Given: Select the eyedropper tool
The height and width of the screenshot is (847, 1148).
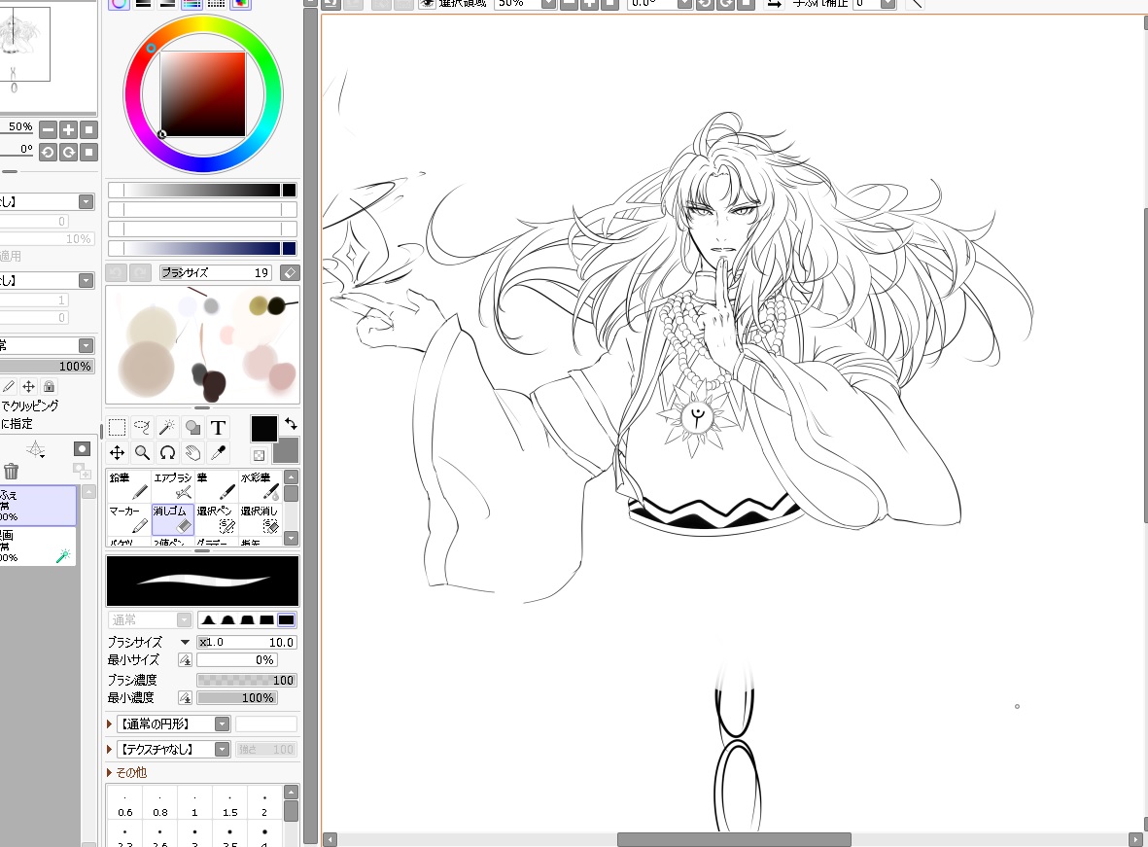Looking at the screenshot, I should (218, 453).
